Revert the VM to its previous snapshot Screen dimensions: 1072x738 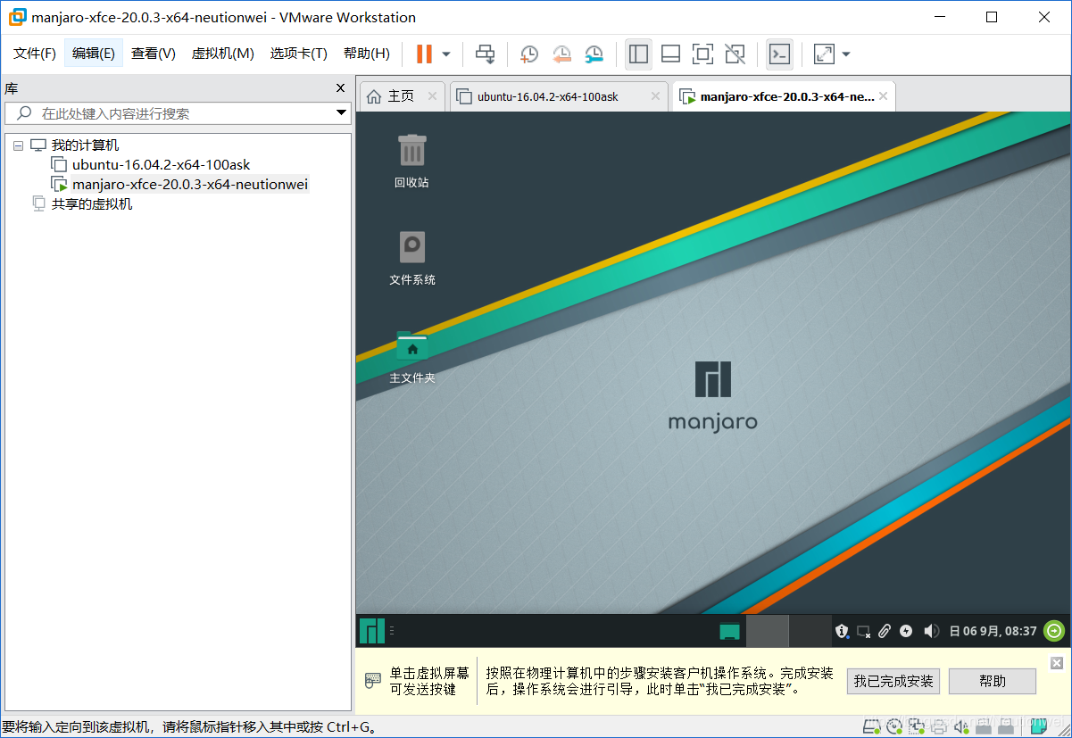click(561, 54)
